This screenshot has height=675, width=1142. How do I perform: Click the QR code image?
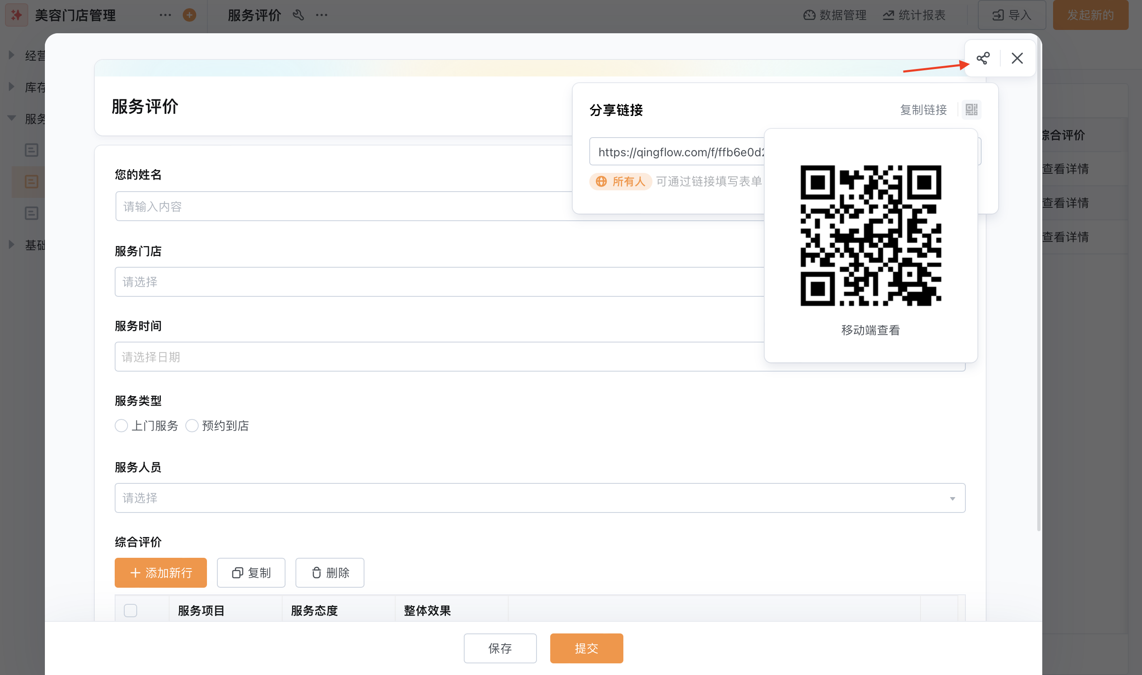[x=871, y=236]
